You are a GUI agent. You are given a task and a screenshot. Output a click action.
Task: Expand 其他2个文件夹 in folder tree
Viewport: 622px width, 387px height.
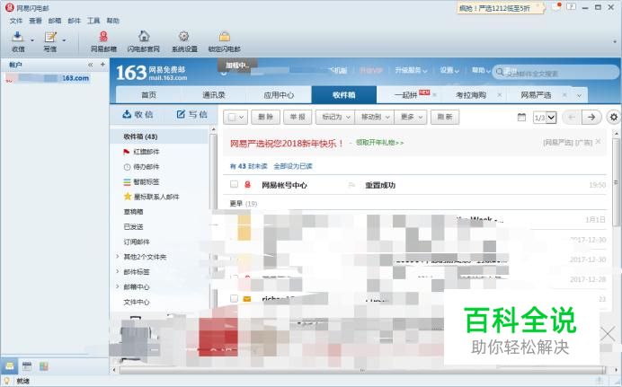pos(118,257)
